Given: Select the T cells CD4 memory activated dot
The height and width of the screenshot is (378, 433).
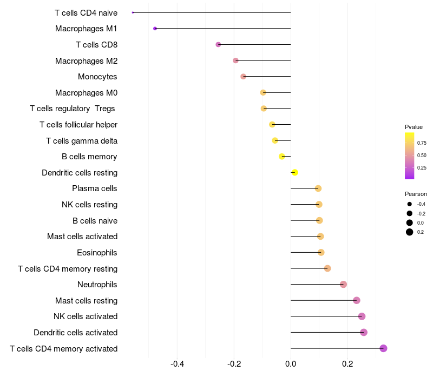Looking at the screenshot, I should [x=383, y=348].
